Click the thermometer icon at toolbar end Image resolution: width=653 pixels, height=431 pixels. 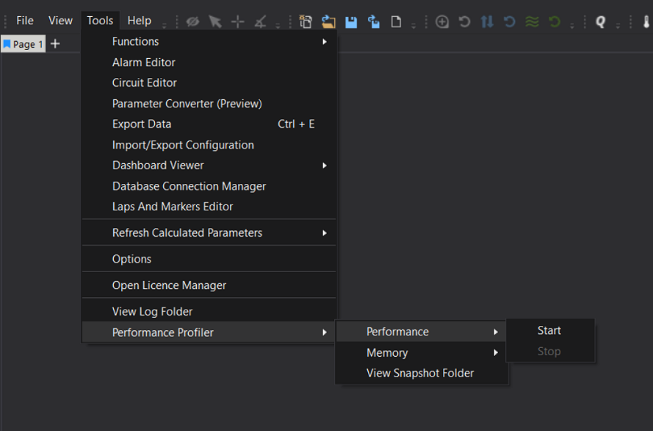click(x=646, y=21)
